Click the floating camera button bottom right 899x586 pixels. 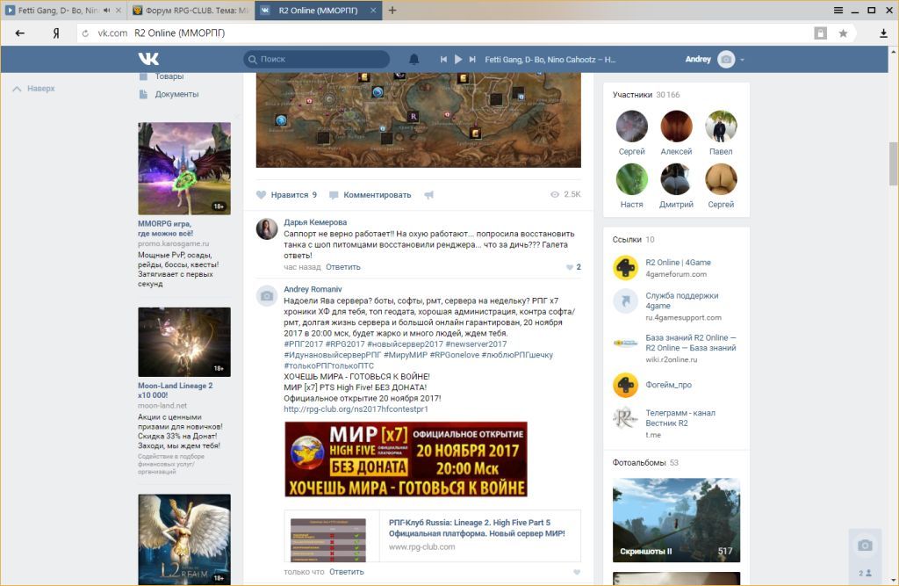coord(865,546)
